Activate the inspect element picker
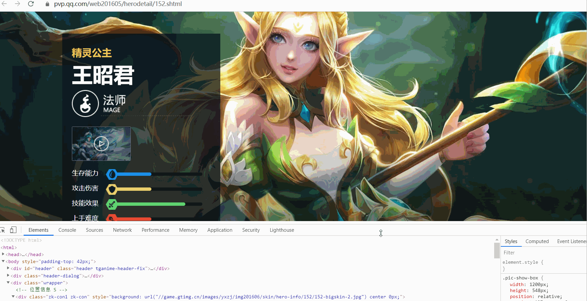 coord(3,230)
